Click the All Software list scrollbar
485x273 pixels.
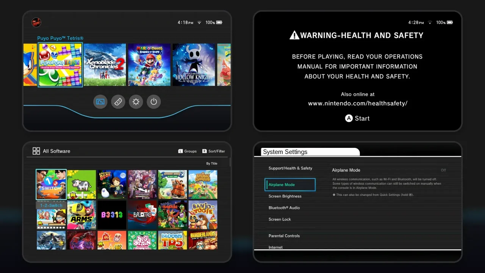[230, 162]
